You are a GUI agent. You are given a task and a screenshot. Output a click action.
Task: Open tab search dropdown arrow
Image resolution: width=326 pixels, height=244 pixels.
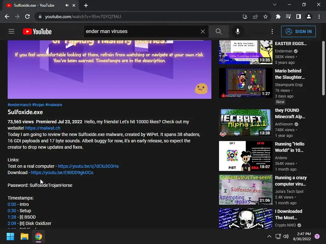(x=275, y=4)
